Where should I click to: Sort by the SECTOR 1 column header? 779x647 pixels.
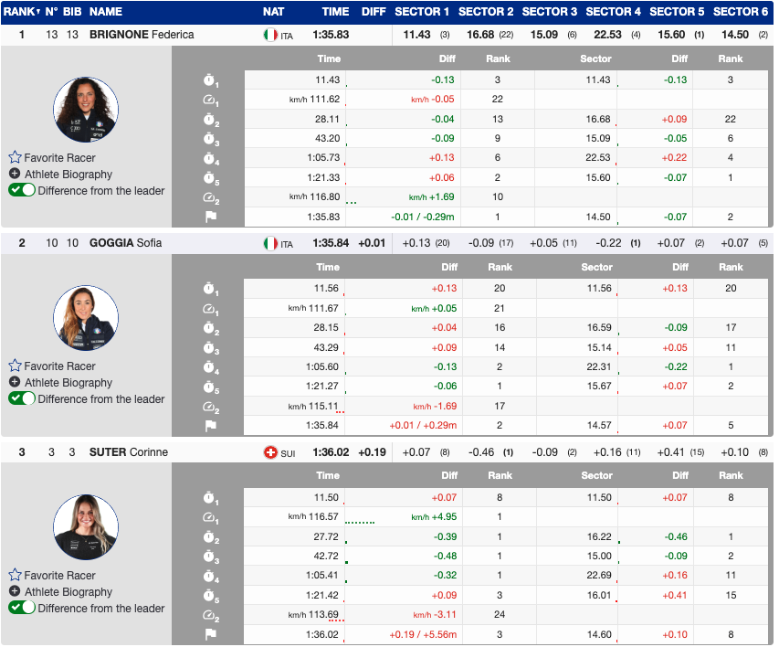(x=422, y=12)
